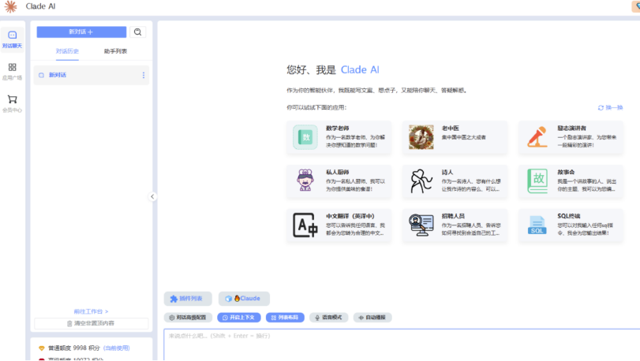Open the 老中医 app via its wreath image

coord(421,137)
